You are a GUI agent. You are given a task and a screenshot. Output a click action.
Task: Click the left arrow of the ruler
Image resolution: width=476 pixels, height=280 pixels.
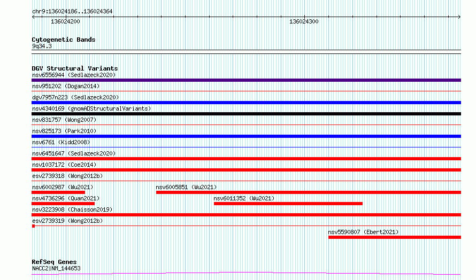click(x=33, y=17)
